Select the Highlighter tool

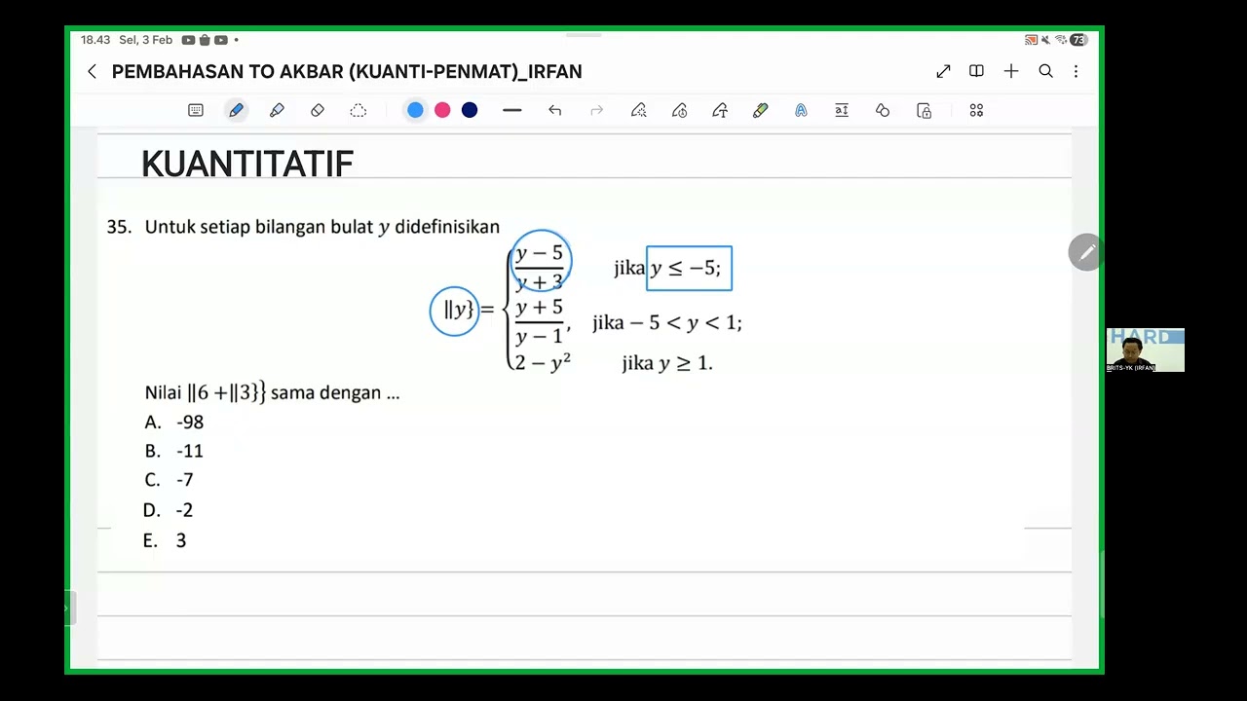pyautogui.click(x=277, y=110)
